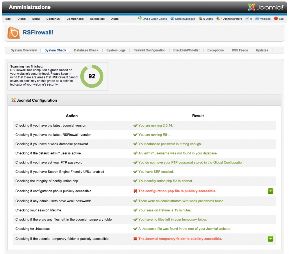Click the Vedi sito link

pyautogui.click(x=265, y=19)
